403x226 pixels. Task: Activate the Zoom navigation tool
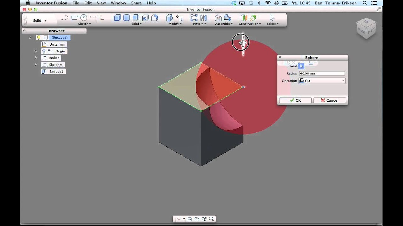pos(204,219)
